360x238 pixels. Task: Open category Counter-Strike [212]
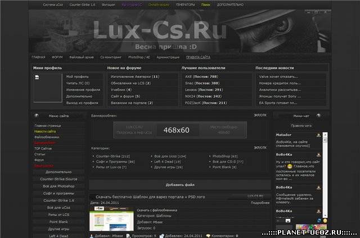tap(113, 156)
